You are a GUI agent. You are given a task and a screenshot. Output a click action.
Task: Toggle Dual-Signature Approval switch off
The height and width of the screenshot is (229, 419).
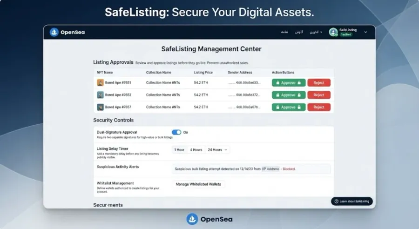[x=176, y=132]
